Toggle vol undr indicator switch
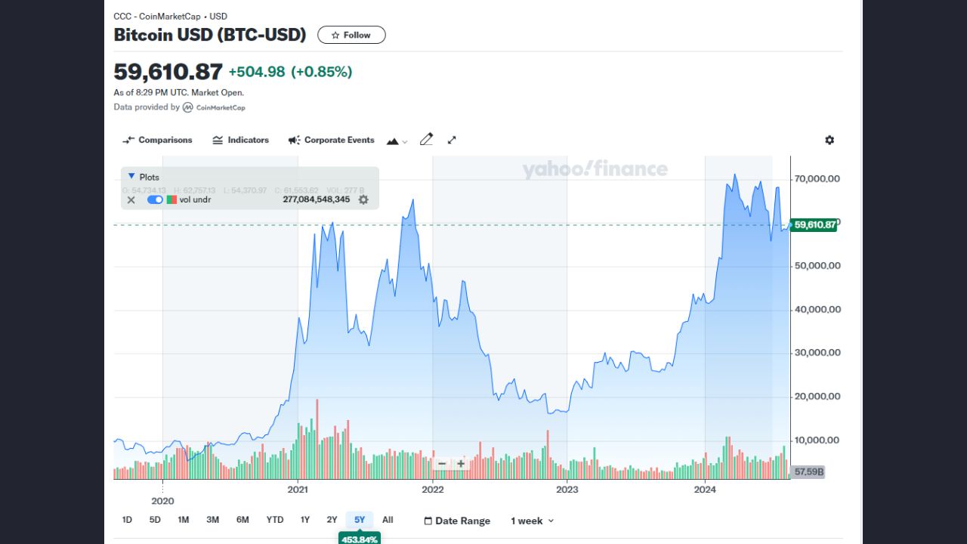Screen dimensions: 967x544 tap(155, 199)
